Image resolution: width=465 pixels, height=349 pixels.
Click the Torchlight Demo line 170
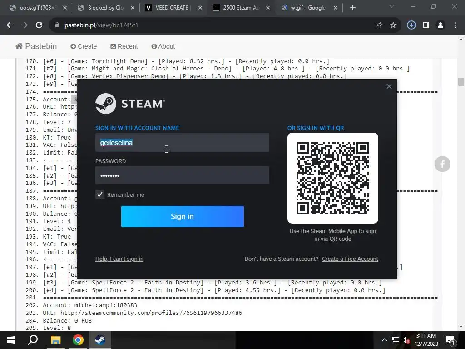pos(186,61)
